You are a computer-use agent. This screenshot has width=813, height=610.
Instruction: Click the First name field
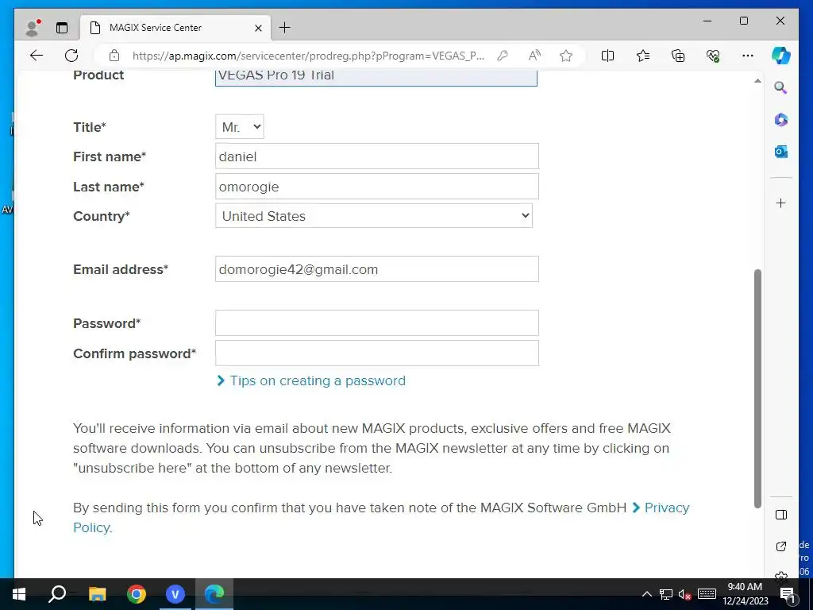(x=377, y=156)
